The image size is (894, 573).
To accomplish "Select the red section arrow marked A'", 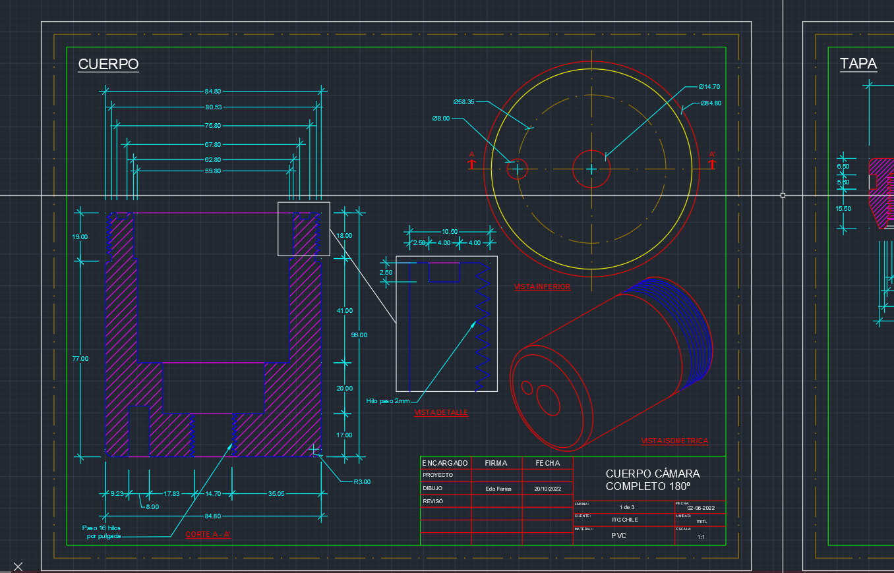I will pyautogui.click(x=712, y=163).
